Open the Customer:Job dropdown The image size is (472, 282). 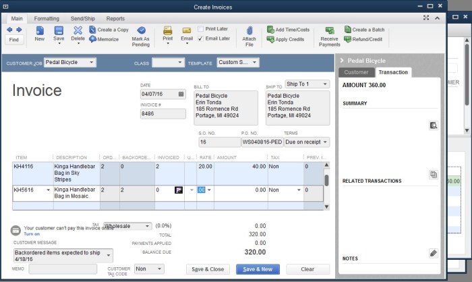coord(91,62)
